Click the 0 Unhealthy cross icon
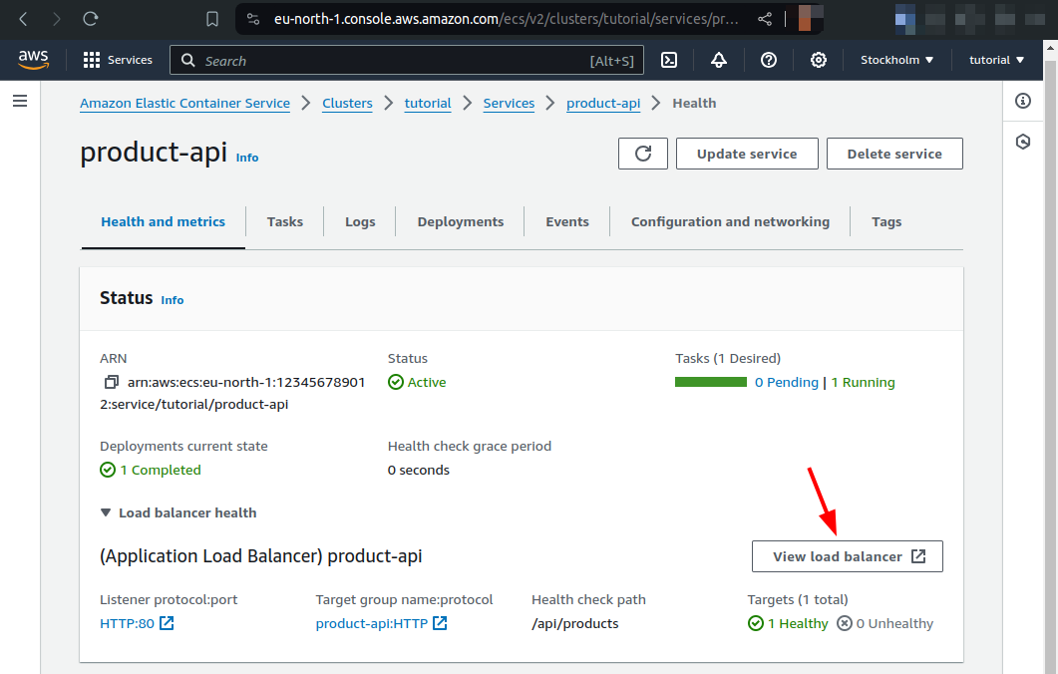Screen dimensions: 1058x674 (x=844, y=623)
